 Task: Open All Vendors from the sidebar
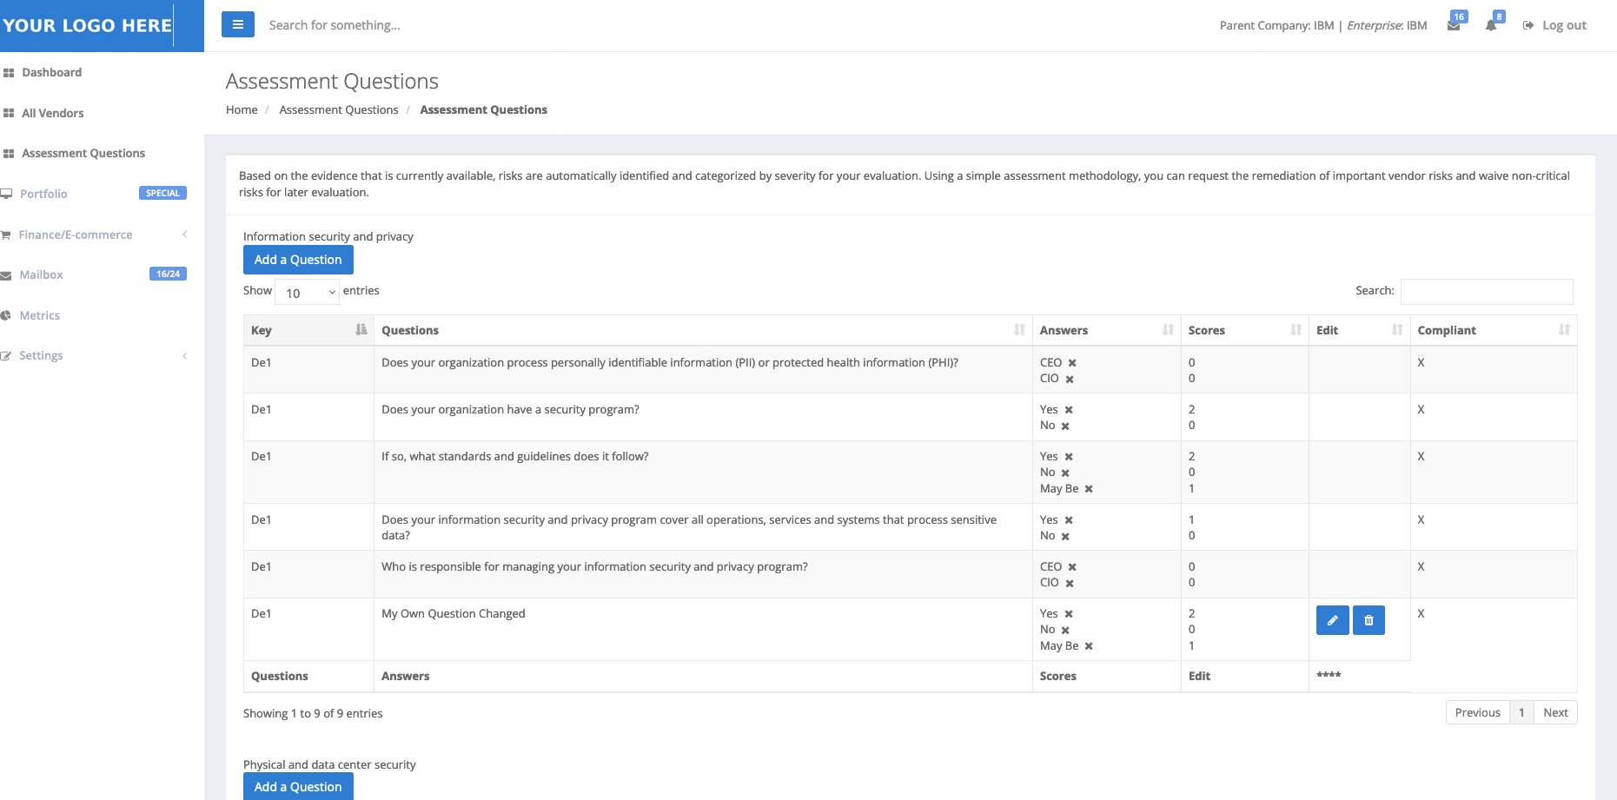point(53,113)
